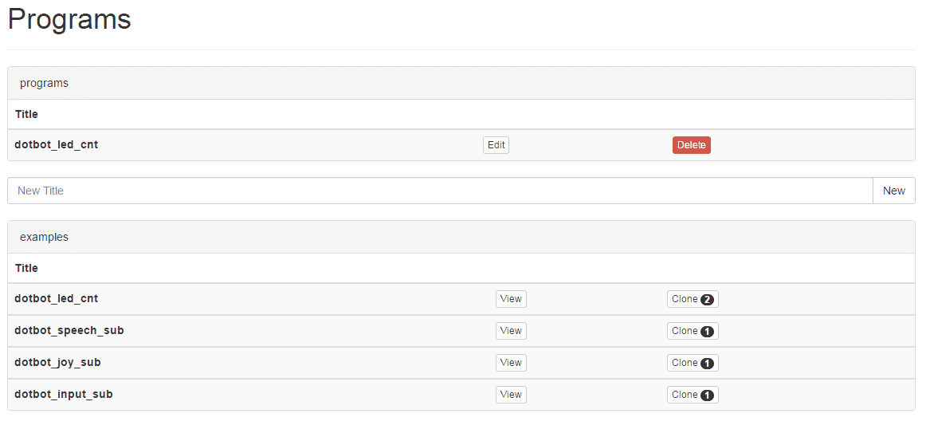View the dotbot_led_cnt example
This screenshot has width=930, height=429.
(x=511, y=299)
